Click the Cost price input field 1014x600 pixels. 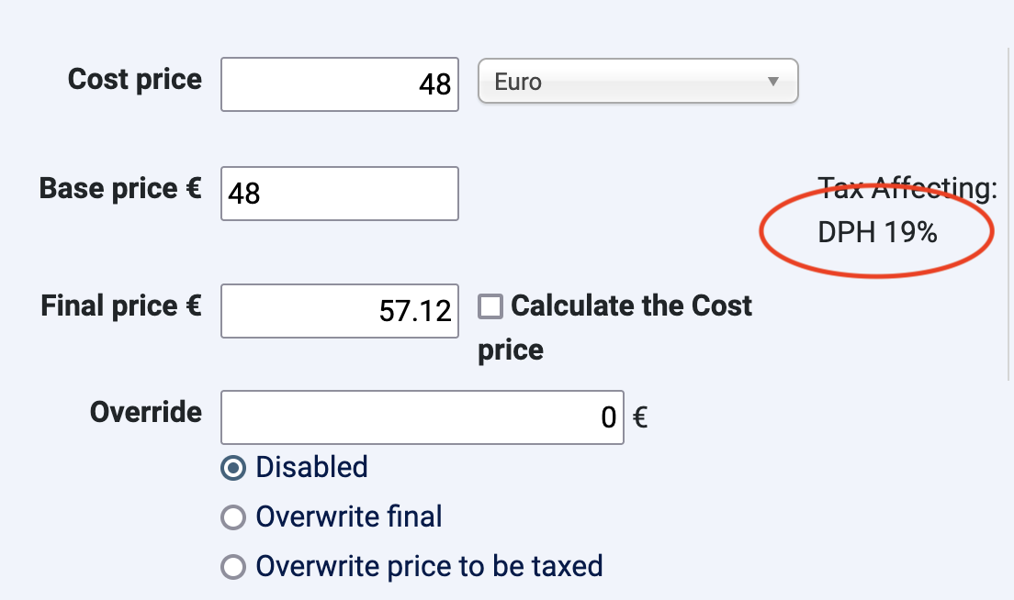(x=340, y=84)
